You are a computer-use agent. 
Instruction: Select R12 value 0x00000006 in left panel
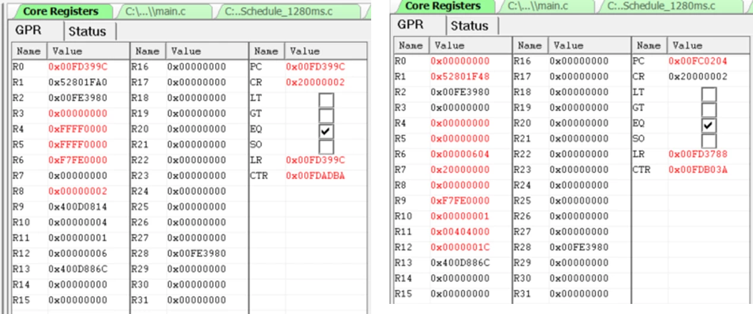78,254
